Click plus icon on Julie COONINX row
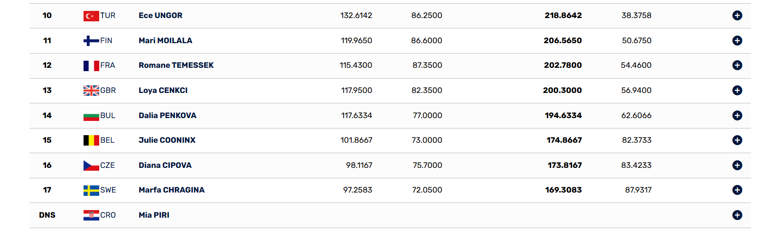Screen dimensions: 759x239 point(737,140)
